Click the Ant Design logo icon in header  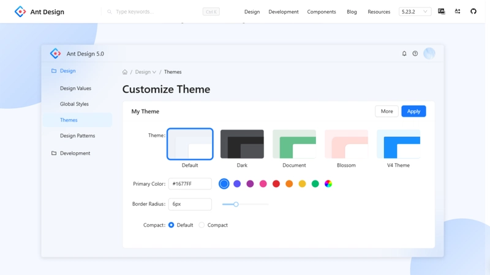click(20, 12)
